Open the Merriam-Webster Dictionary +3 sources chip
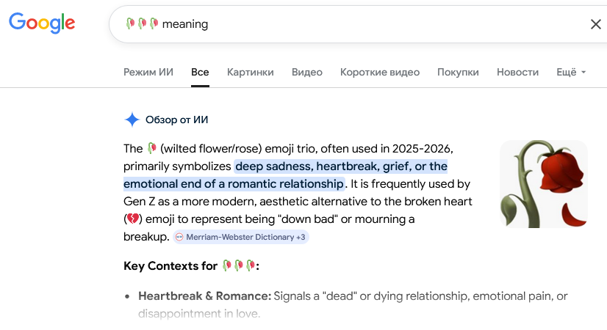Image resolution: width=607 pixels, height=330 pixels. click(240, 237)
